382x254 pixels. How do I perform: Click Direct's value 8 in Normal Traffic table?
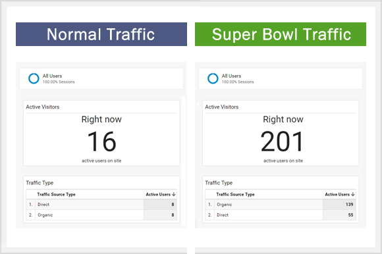173,205
